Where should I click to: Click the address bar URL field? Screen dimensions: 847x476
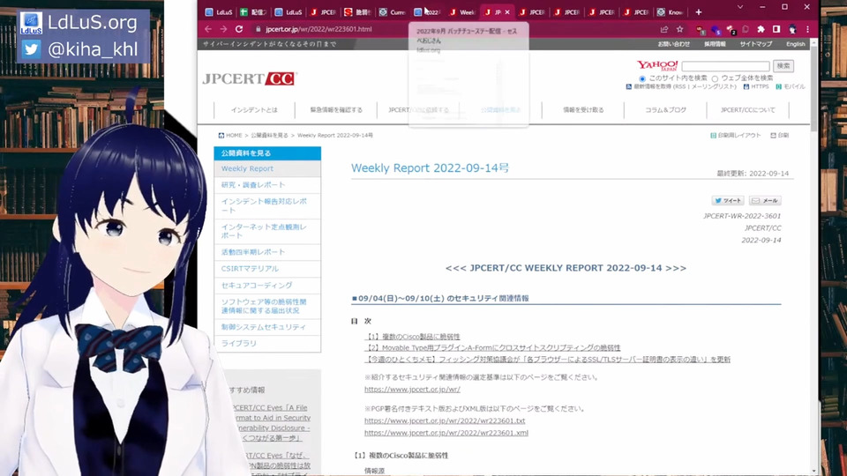pos(453,29)
